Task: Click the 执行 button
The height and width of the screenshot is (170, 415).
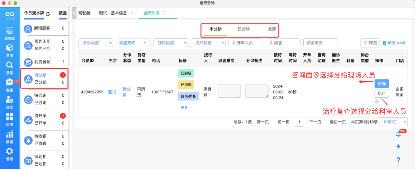Action: pyautogui.click(x=382, y=93)
